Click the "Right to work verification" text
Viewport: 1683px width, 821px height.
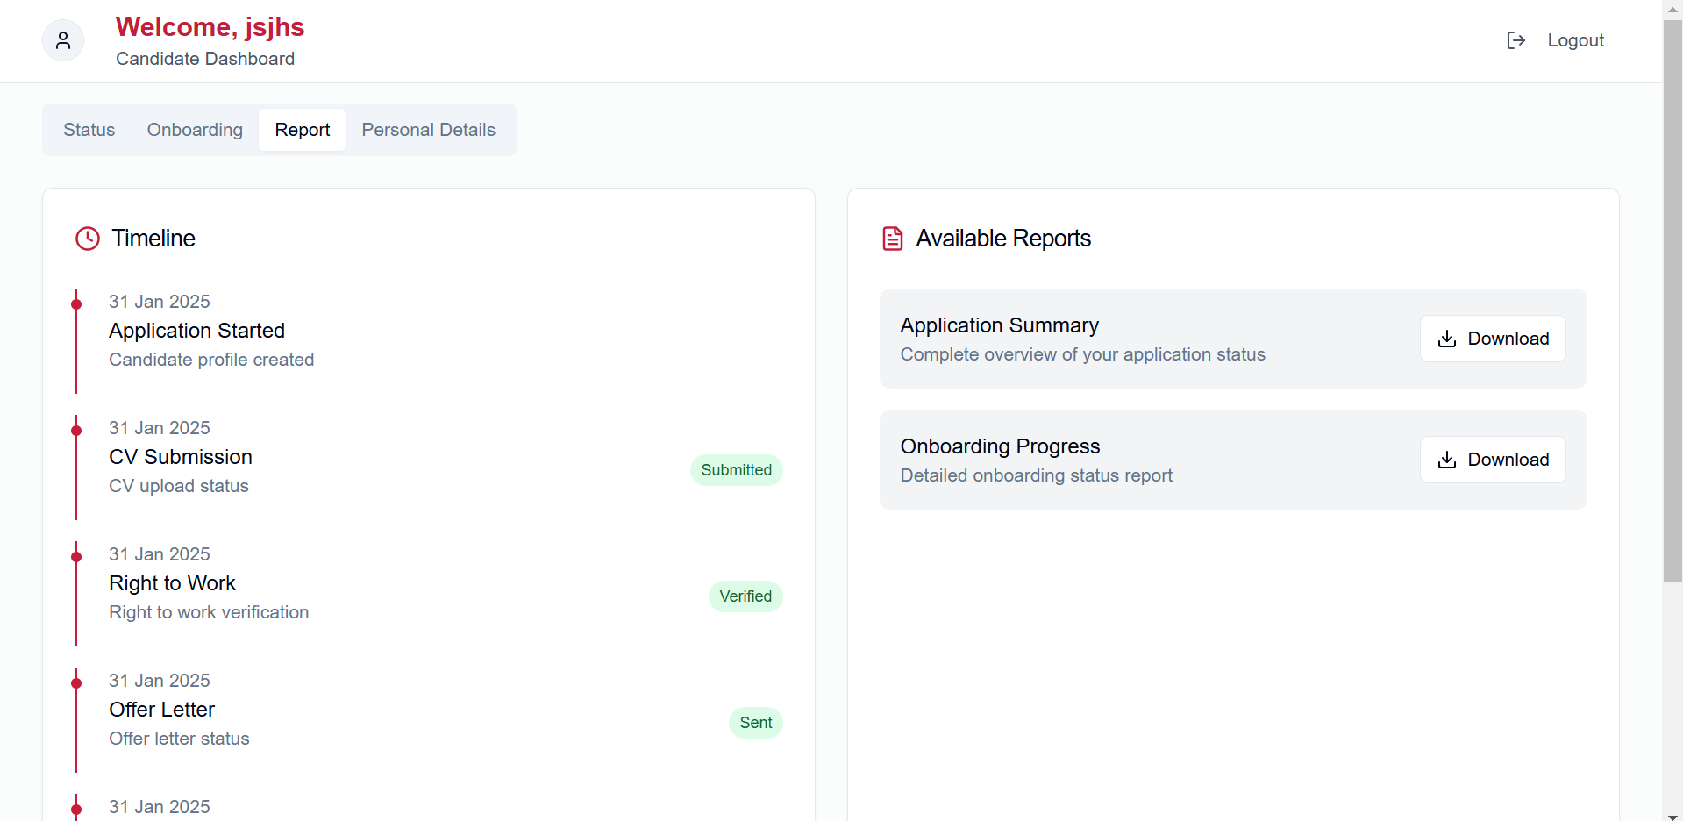(209, 612)
